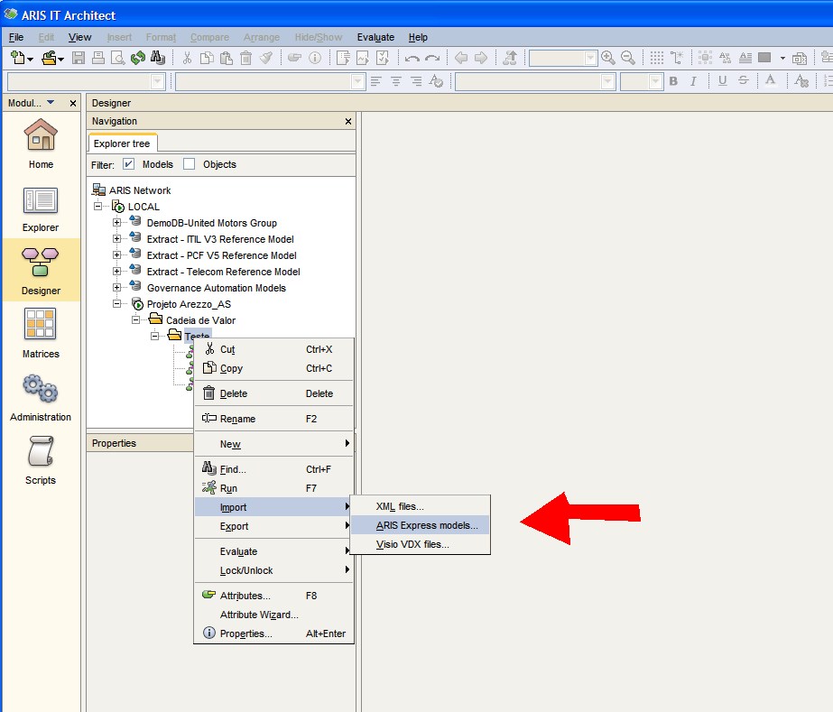Click the Undo toolbar icon
Image resolution: width=833 pixels, height=712 pixels.
click(412, 58)
